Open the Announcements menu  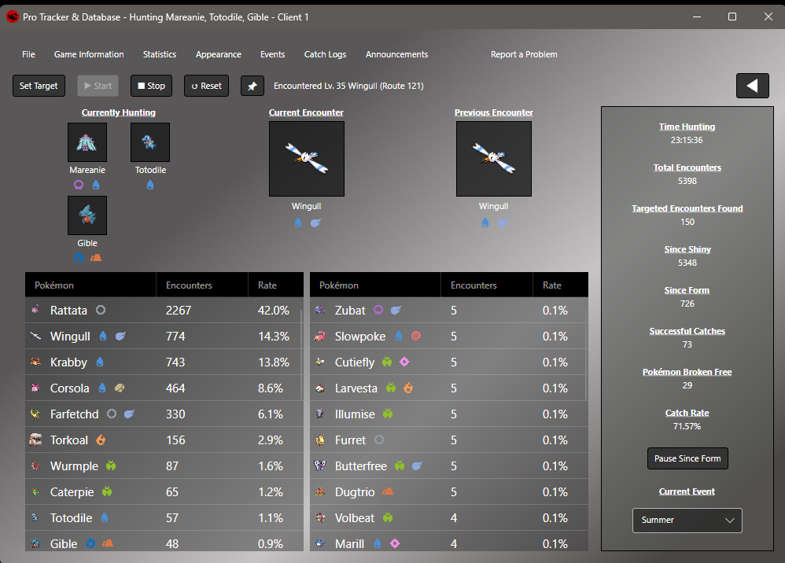(396, 54)
